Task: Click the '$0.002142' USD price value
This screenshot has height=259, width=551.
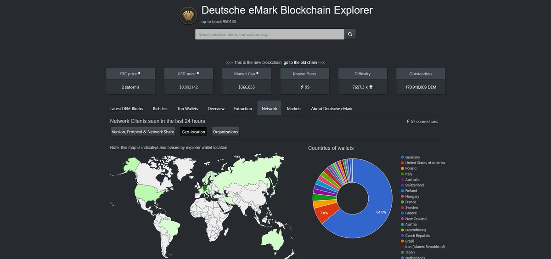Action: point(188,87)
